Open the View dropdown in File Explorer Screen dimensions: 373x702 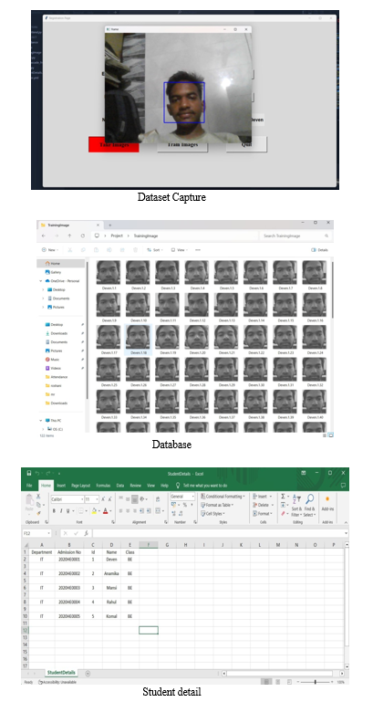click(x=180, y=250)
